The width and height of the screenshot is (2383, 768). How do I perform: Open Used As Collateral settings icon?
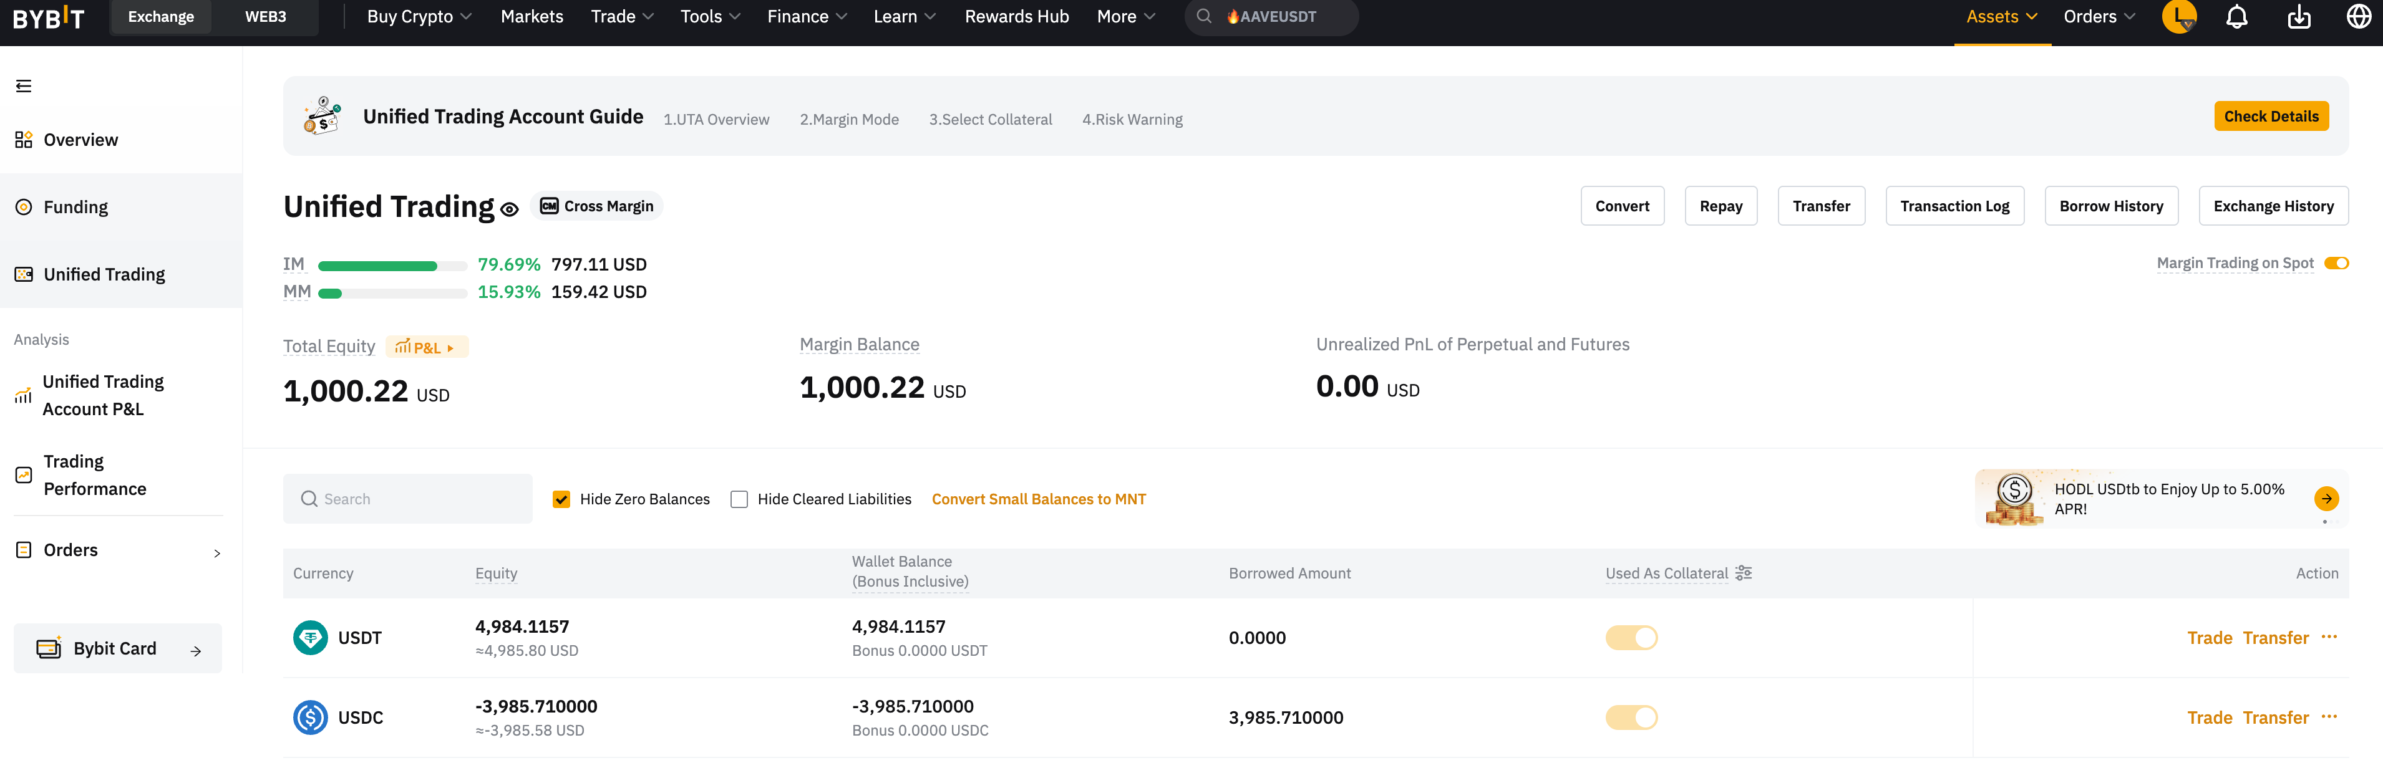coord(1744,573)
